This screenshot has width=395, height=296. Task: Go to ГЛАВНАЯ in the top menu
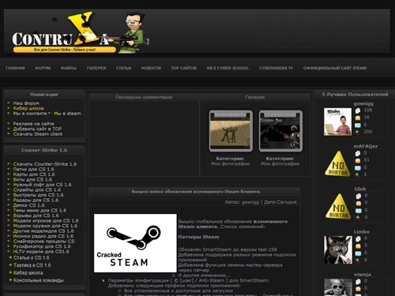(x=15, y=68)
